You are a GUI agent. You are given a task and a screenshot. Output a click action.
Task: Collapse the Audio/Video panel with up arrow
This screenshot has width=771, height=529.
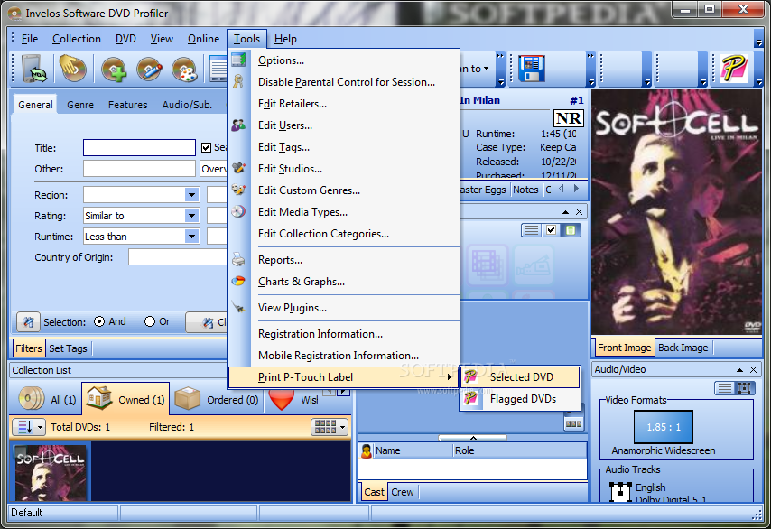pyautogui.click(x=739, y=370)
